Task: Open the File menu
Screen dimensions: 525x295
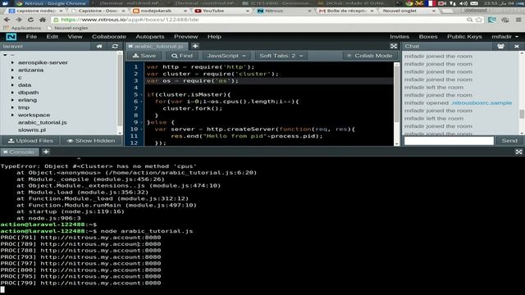Action: coord(31,37)
